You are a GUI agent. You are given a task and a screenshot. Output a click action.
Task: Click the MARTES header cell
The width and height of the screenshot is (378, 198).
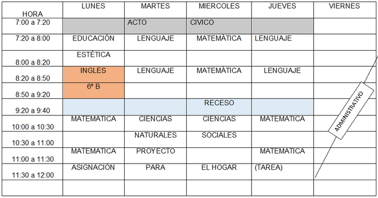[x=156, y=10]
